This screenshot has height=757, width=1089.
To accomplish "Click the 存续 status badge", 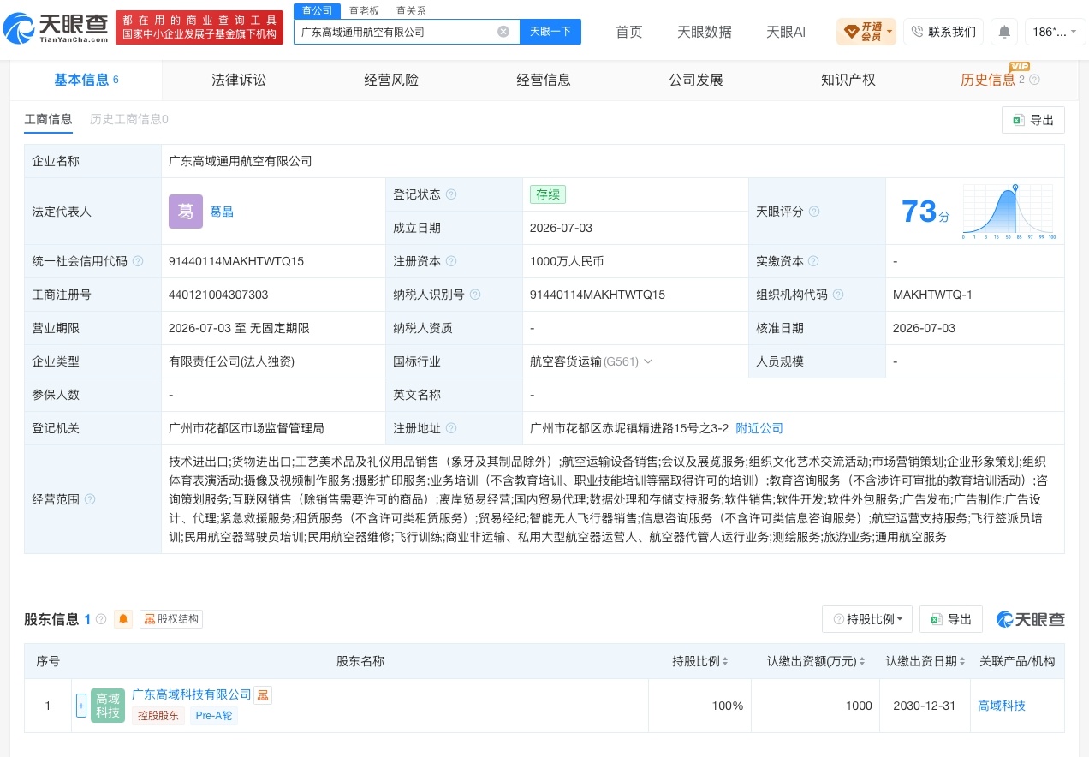I will (x=548, y=194).
